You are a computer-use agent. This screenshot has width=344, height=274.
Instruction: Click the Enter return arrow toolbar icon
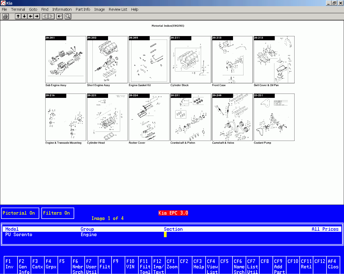click(60, 16)
